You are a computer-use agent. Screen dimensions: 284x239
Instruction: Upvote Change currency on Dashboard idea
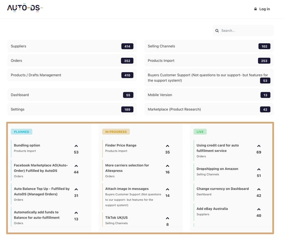point(259,189)
